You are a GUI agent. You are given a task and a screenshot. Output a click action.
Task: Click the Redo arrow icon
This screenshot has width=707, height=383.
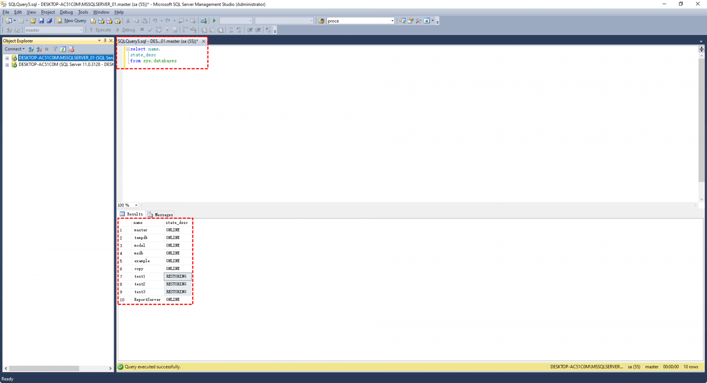tap(168, 21)
